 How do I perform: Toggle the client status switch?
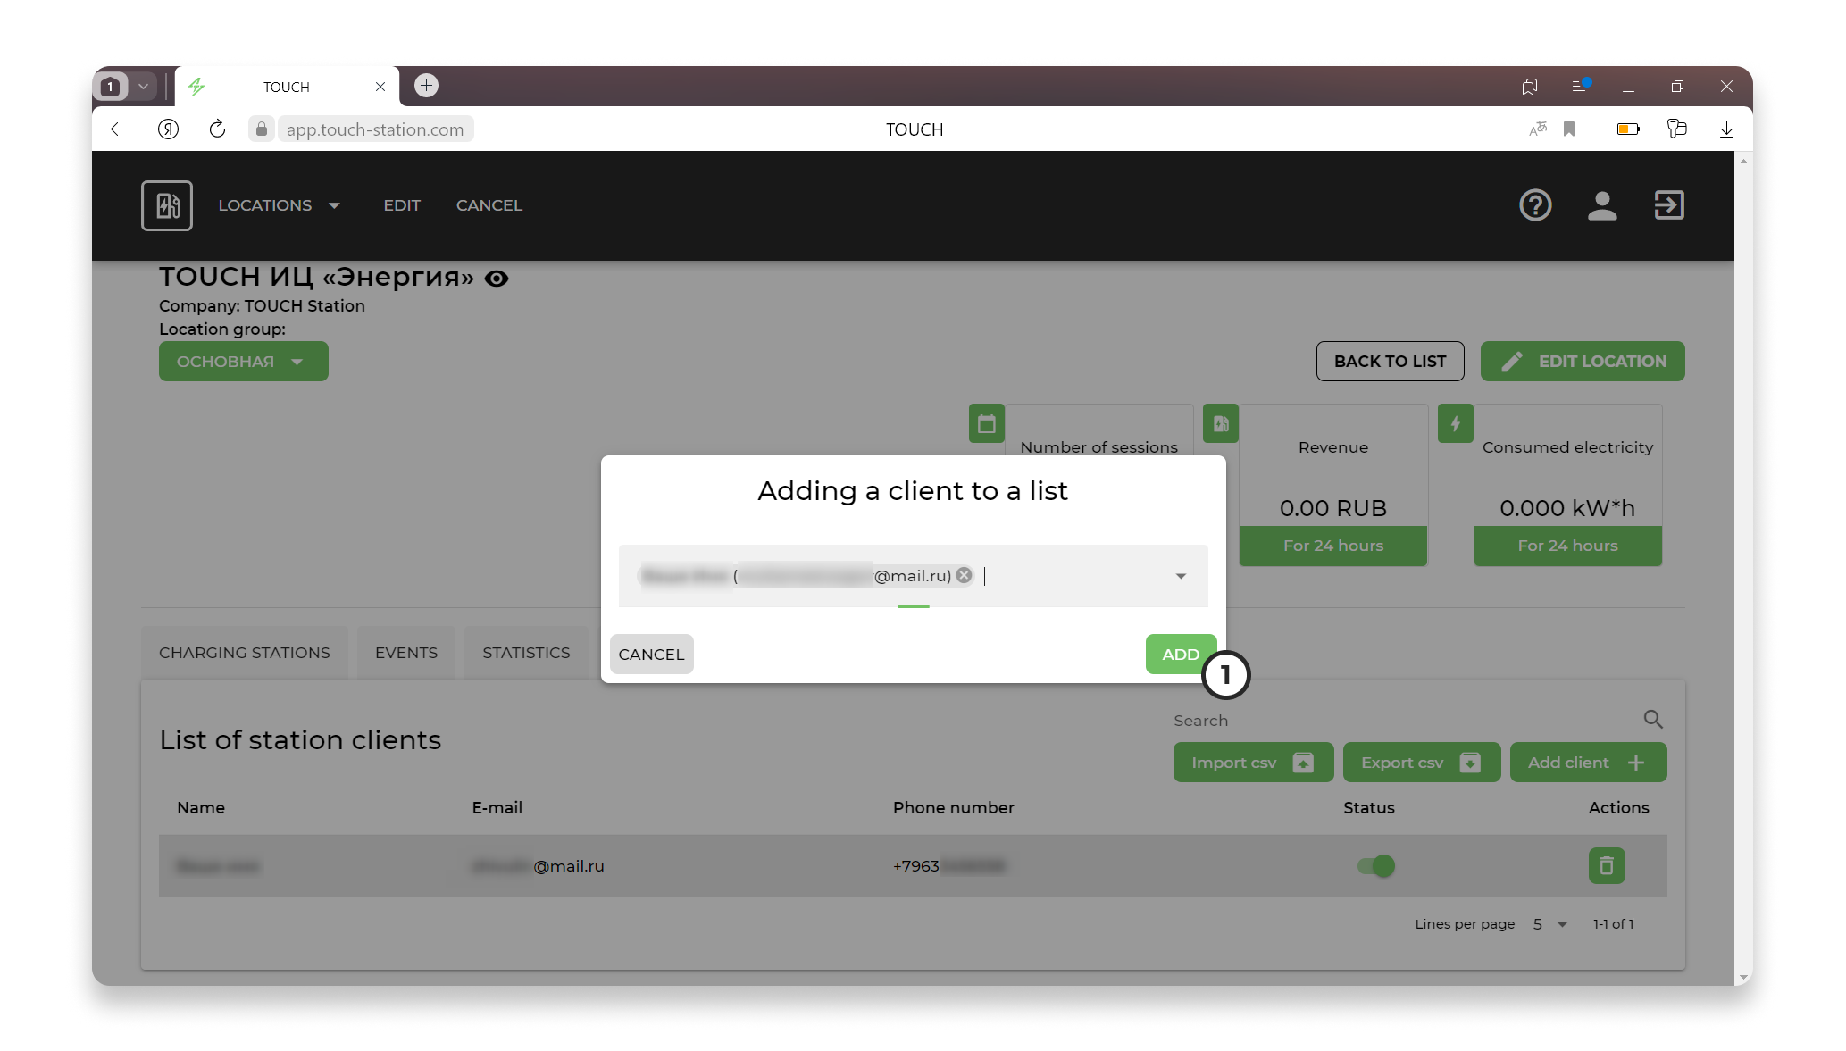(1376, 865)
